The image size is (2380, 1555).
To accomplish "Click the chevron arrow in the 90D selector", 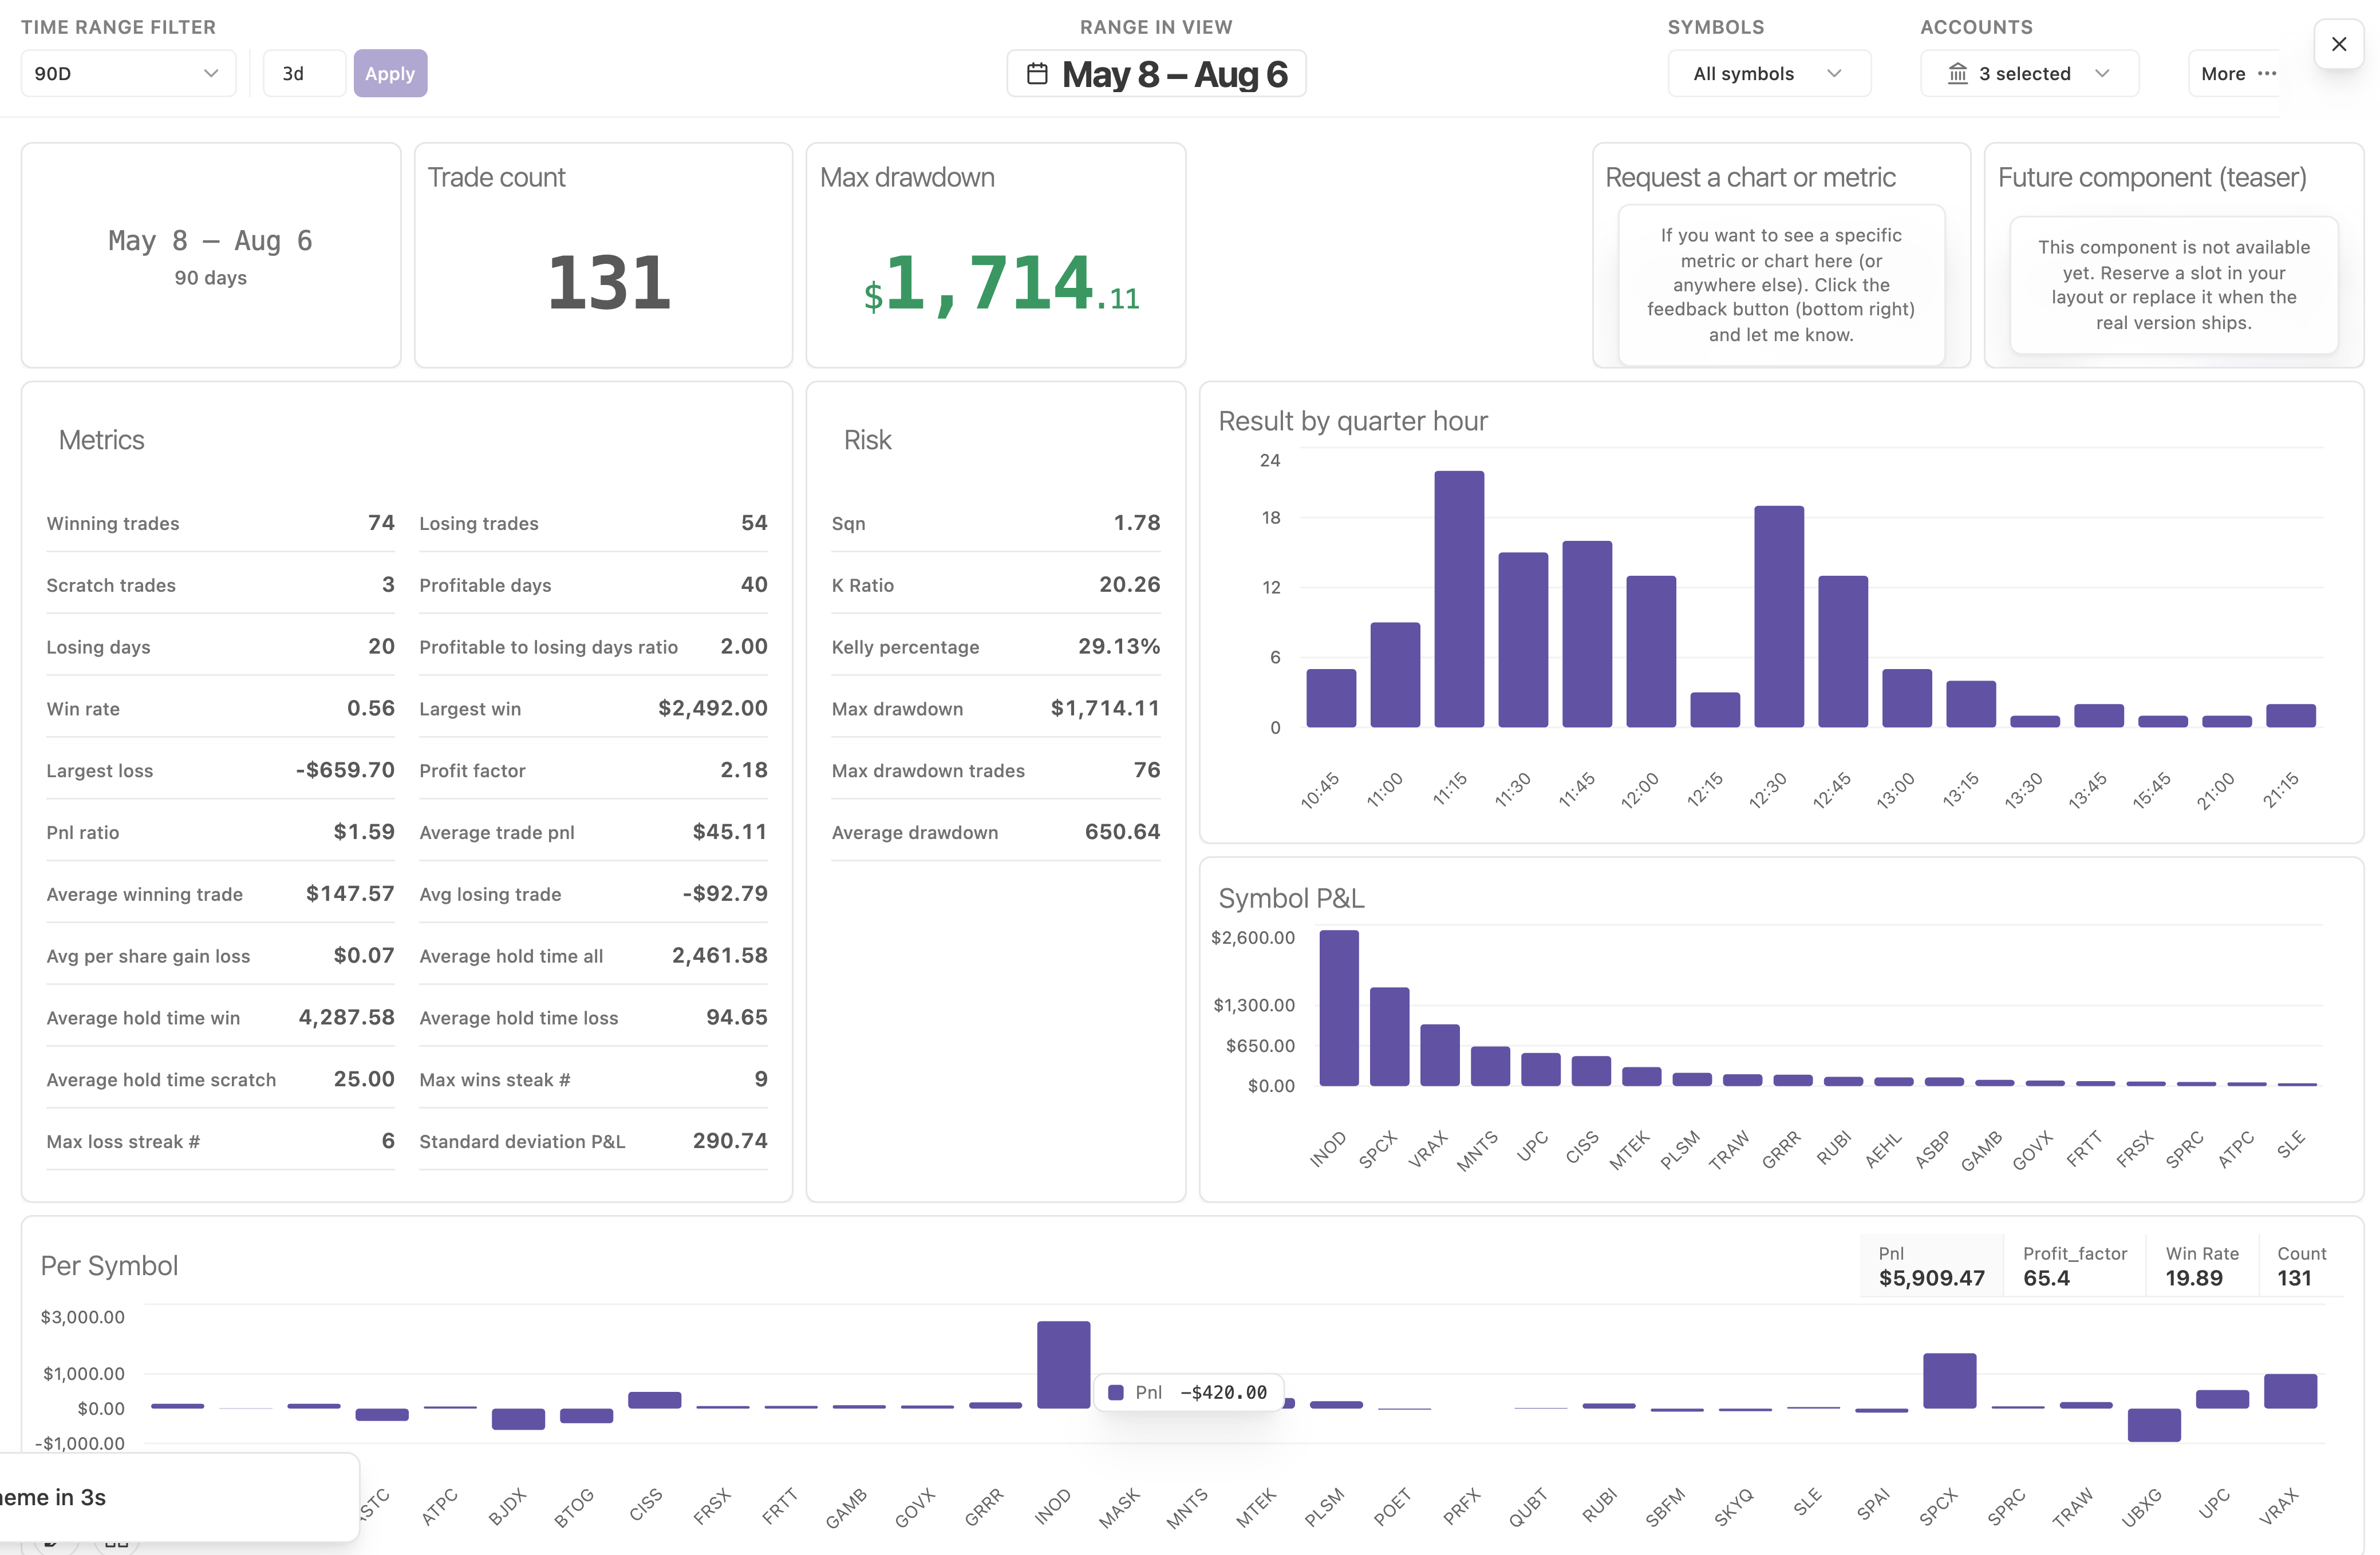I will [x=211, y=74].
